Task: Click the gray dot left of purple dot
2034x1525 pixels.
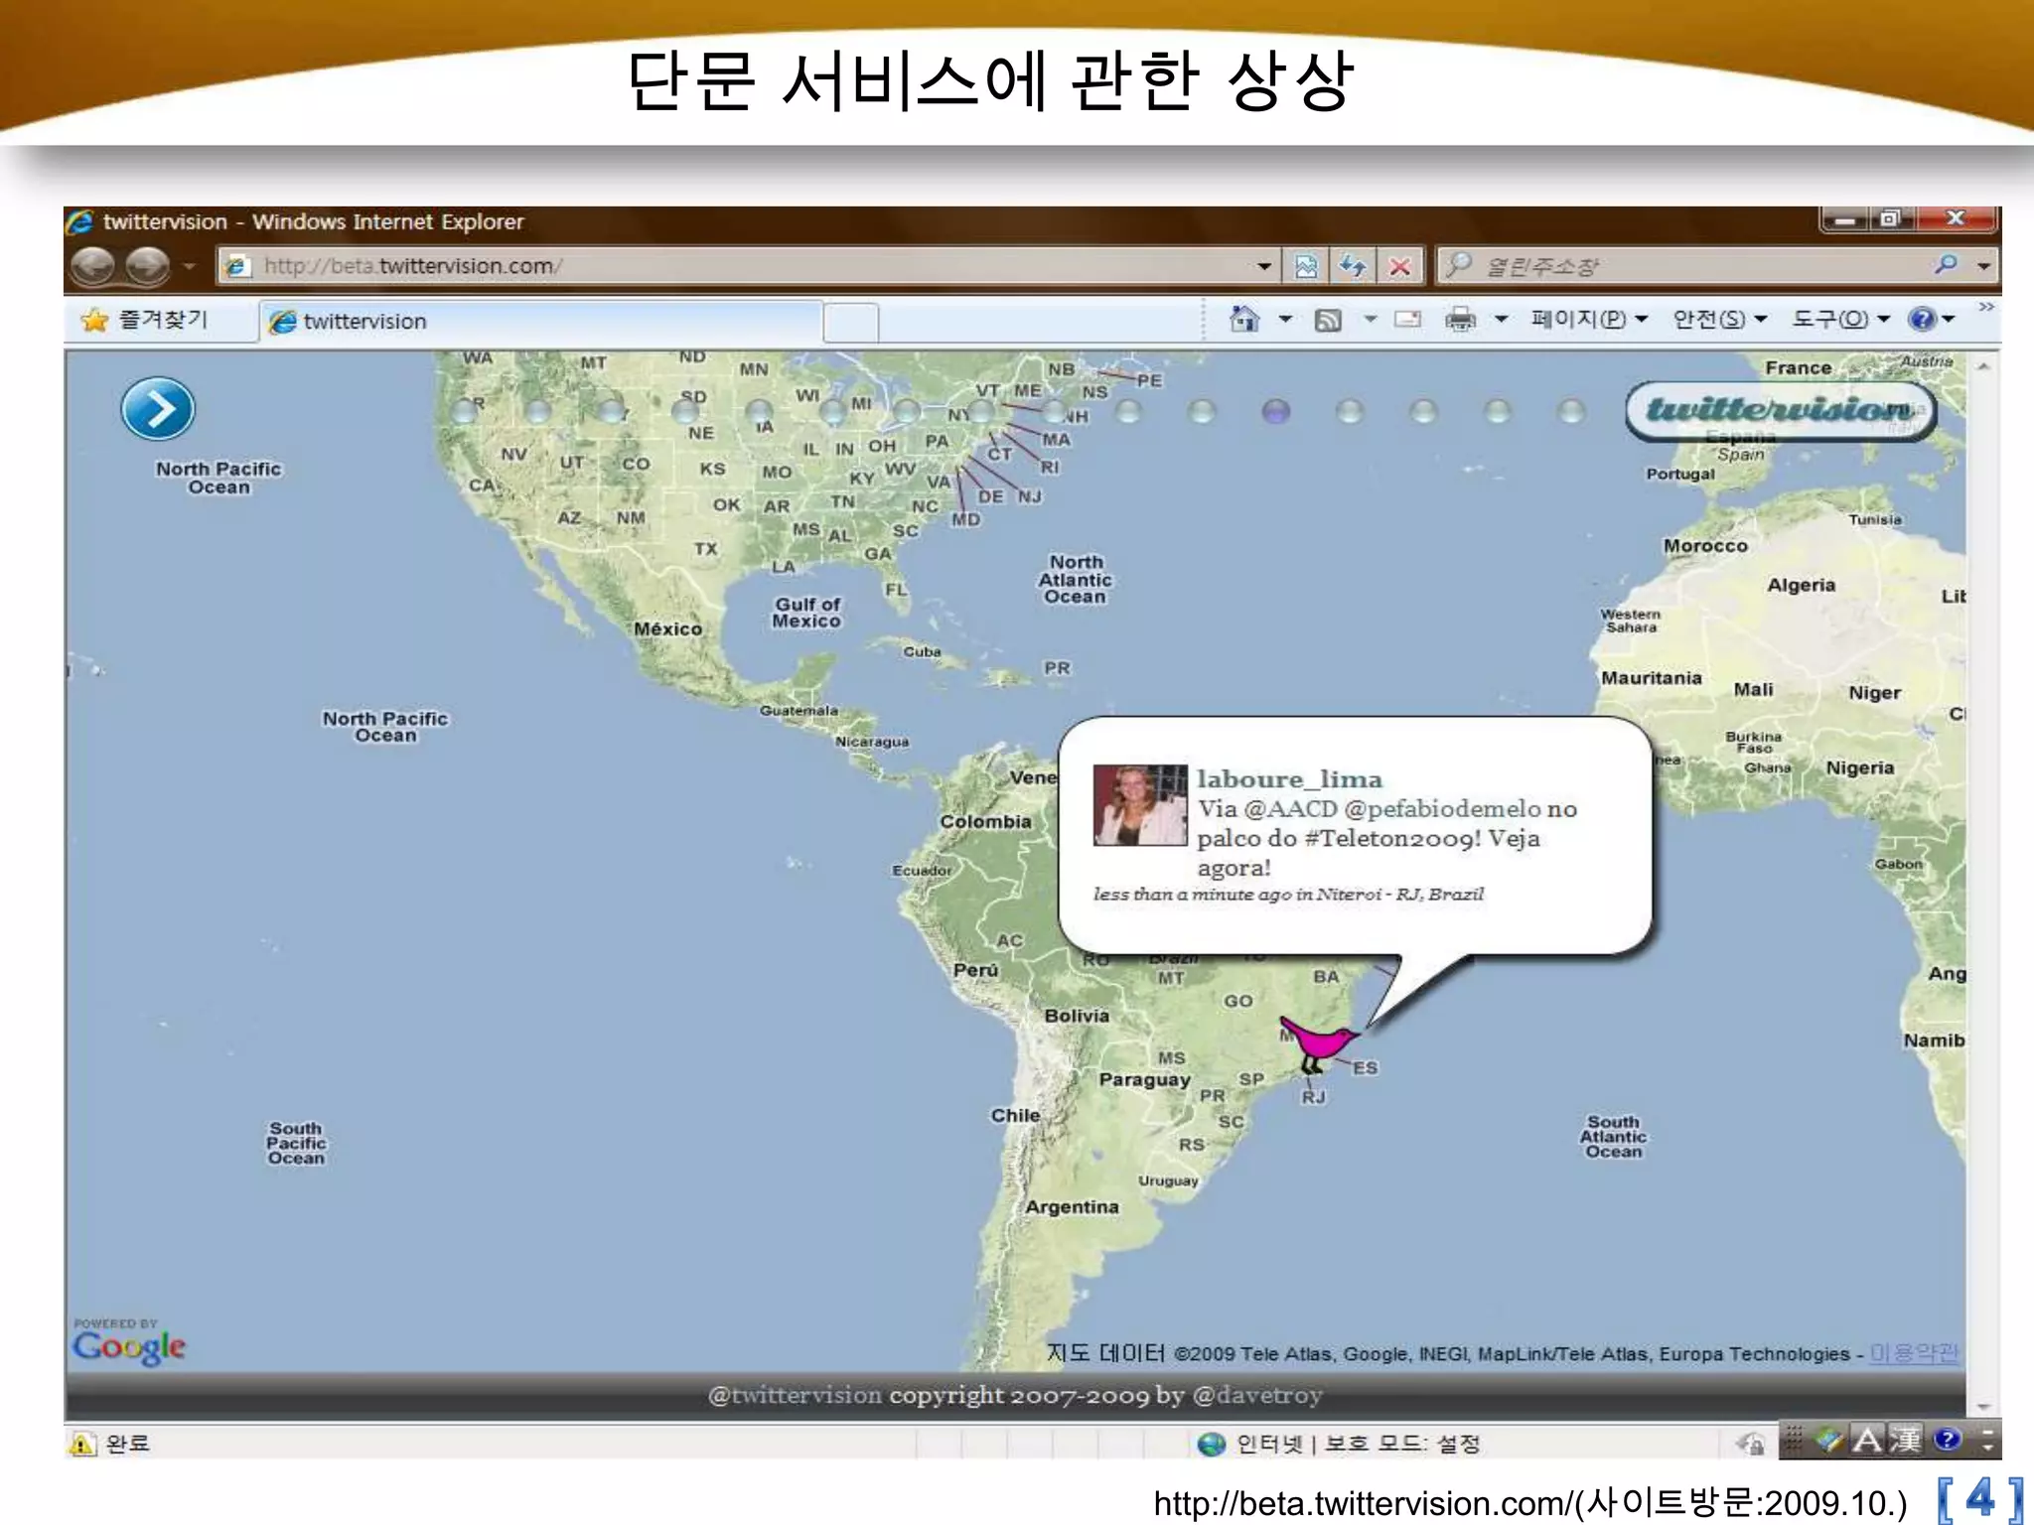Action: pyautogui.click(x=1202, y=411)
